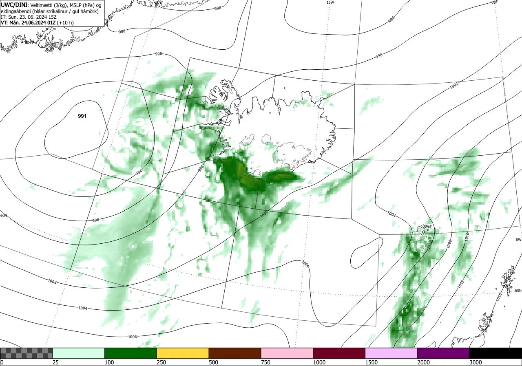Click the dark purple 2000–3000 legend swatch
The height and width of the screenshot is (366, 522).
click(x=443, y=353)
